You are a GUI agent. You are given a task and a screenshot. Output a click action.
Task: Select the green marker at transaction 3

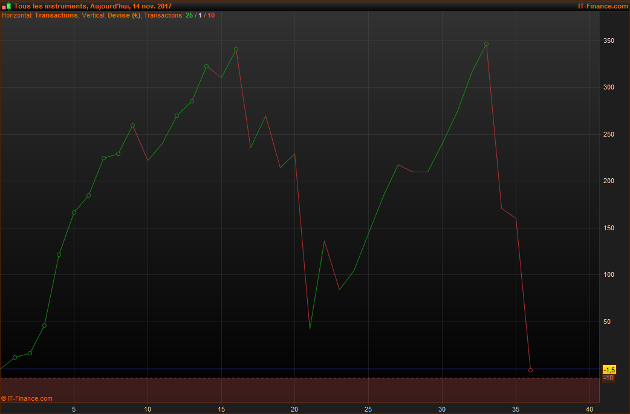(44, 325)
